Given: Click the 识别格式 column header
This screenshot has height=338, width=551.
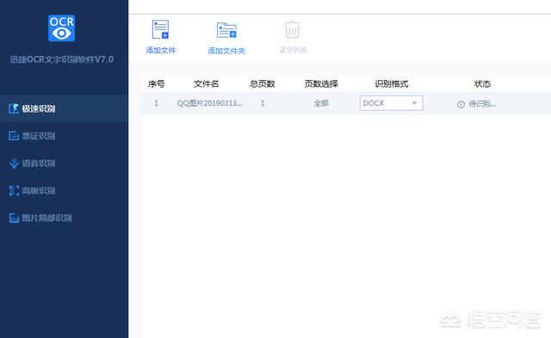Looking at the screenshot, I should (391, 84).
